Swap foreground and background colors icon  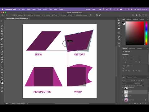tap(3, 80)
